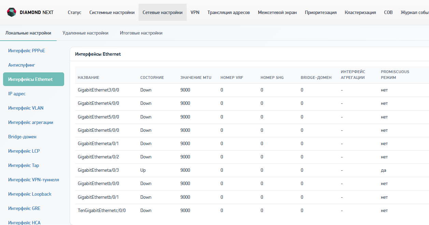Open the Статус menu
Viewport: 429px width, 225px height.
click(74, 12)
